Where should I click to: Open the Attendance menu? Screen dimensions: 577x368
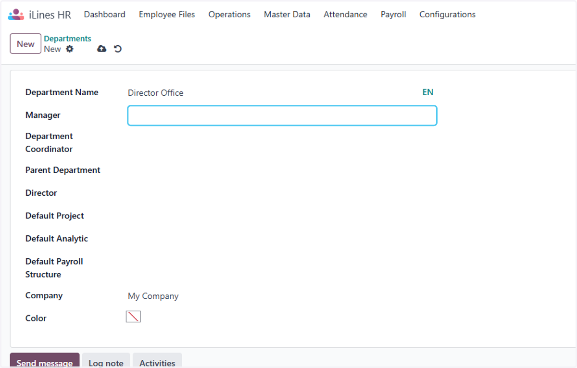[345, 14]
